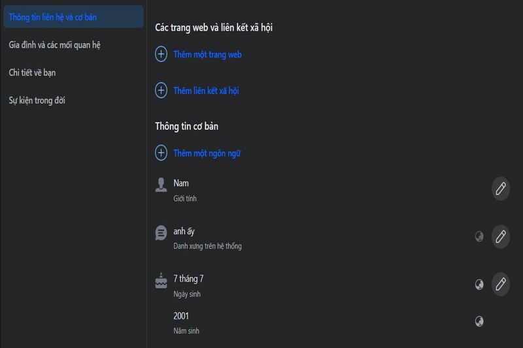Open privacy globe selector for Năm sinh 2001
The image size is (523, 348).
click(x=479, y=321)
